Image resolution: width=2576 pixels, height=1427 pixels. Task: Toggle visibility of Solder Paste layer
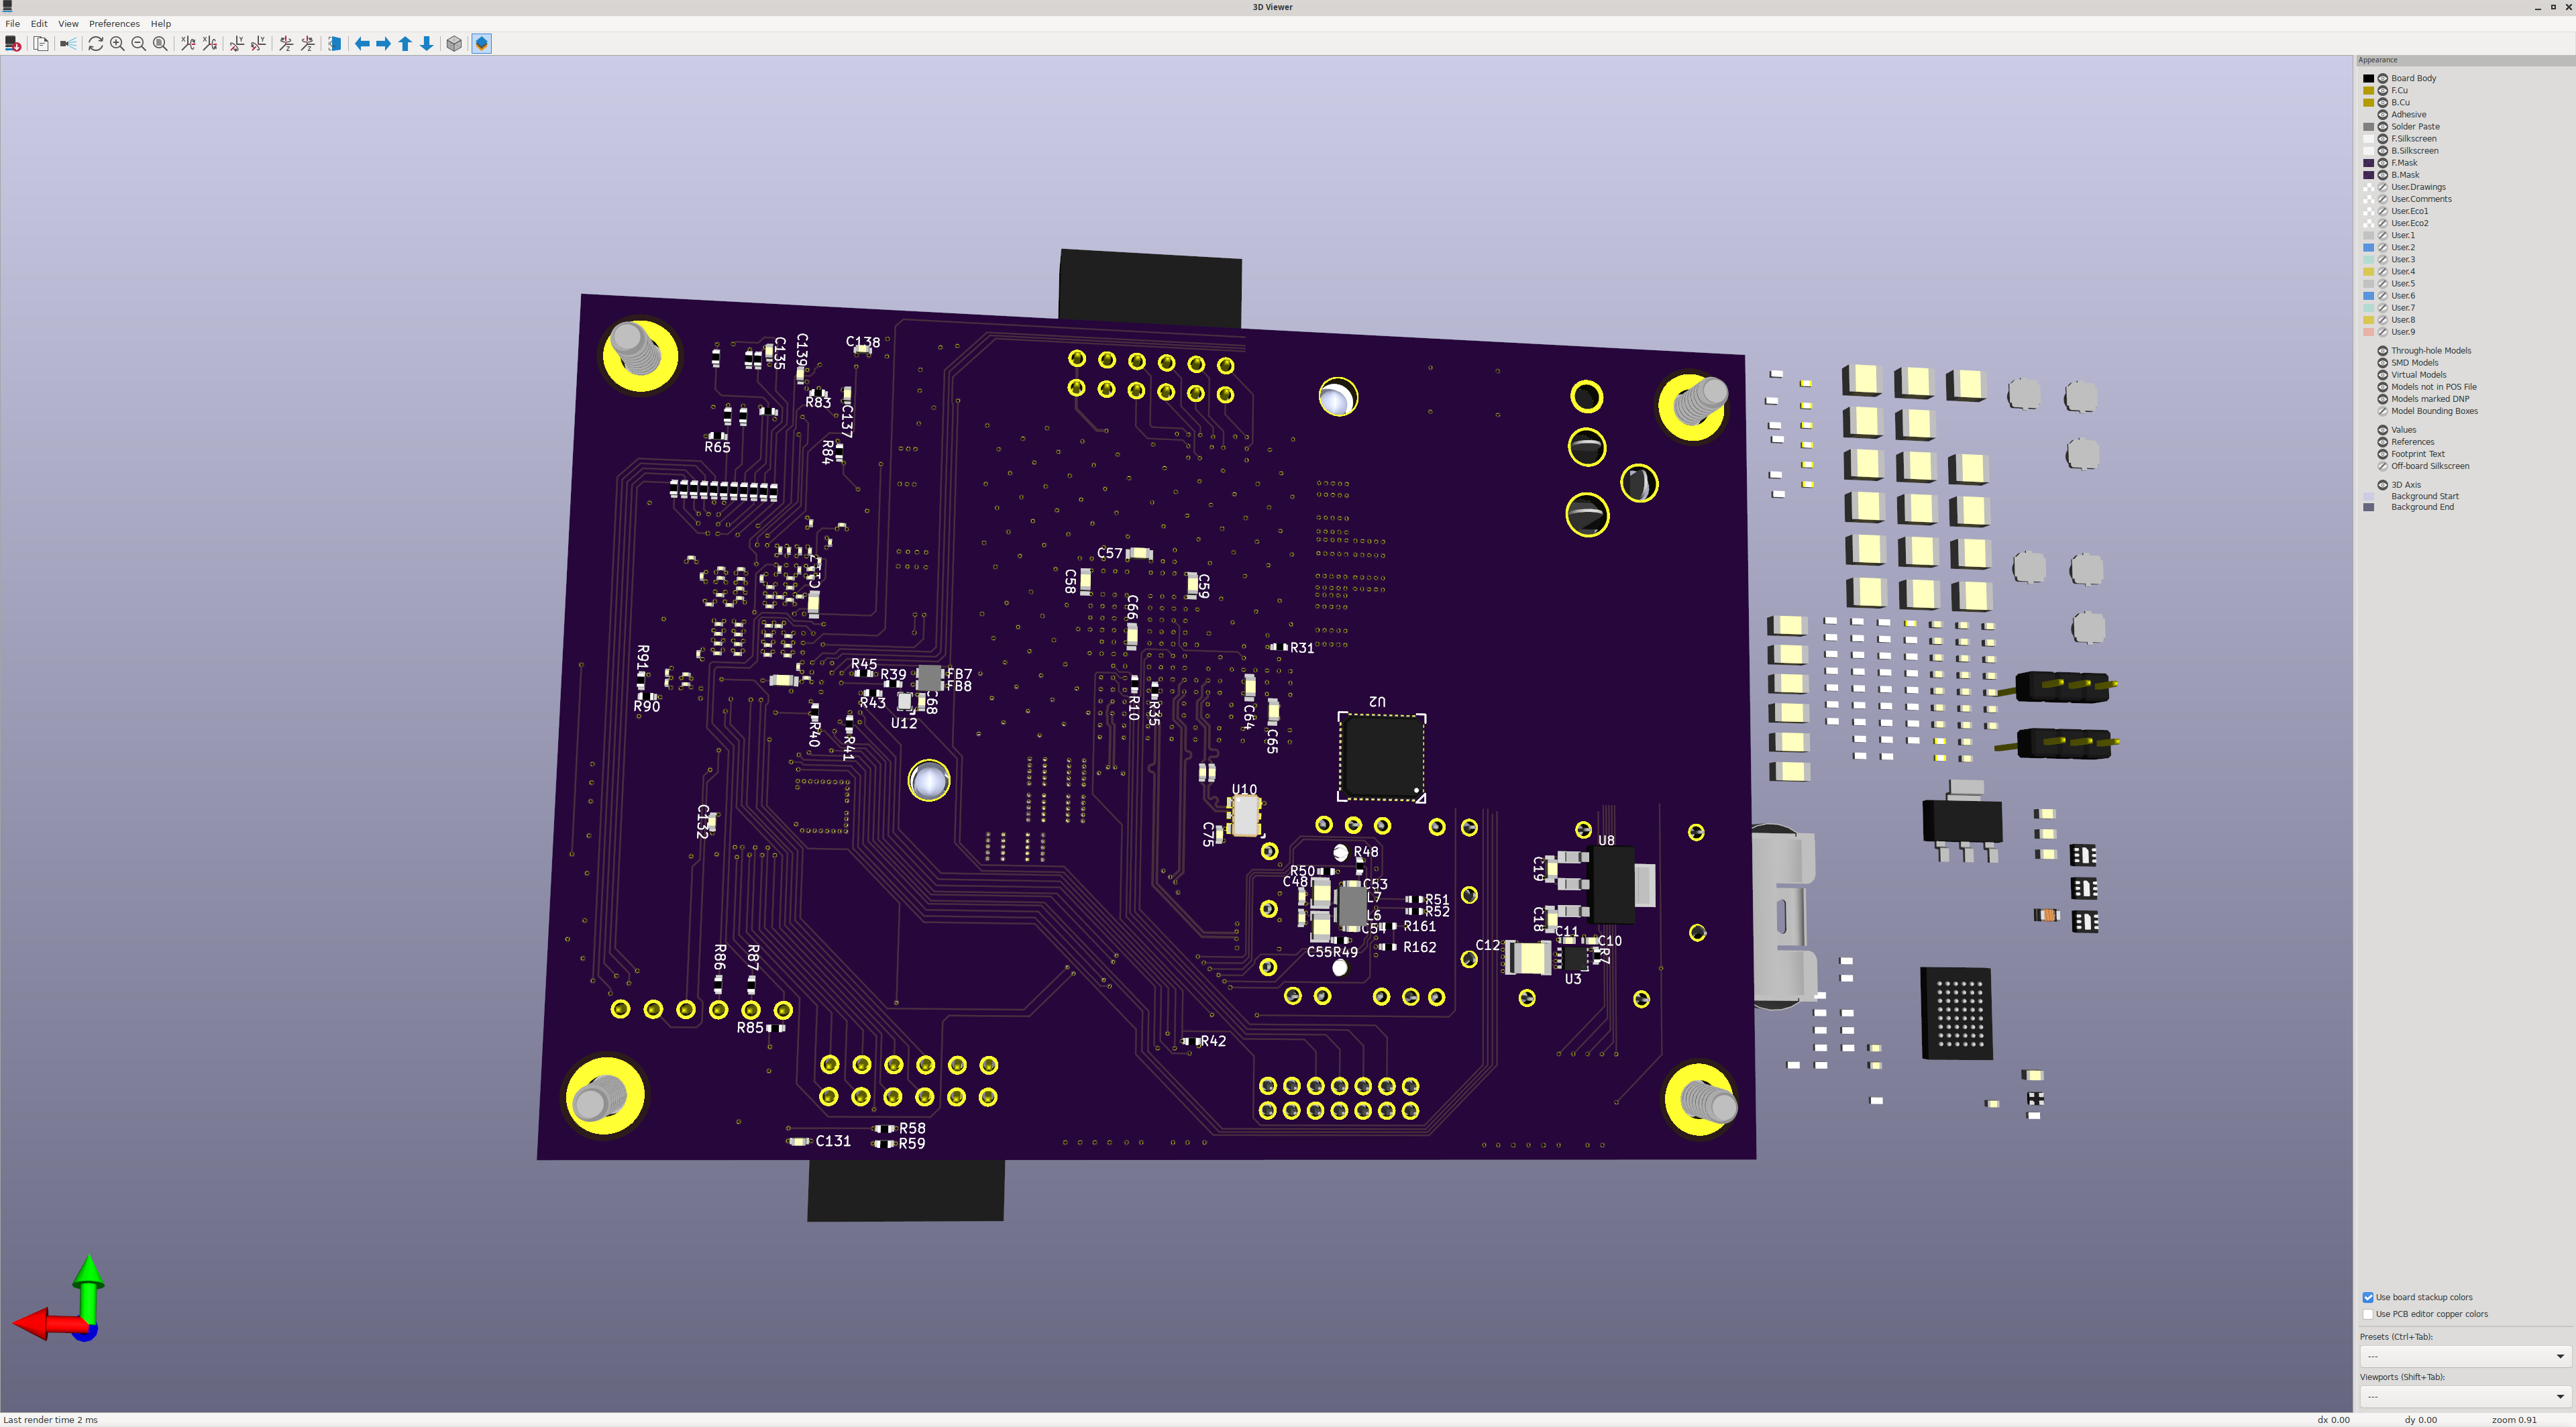coord(2382,127)
